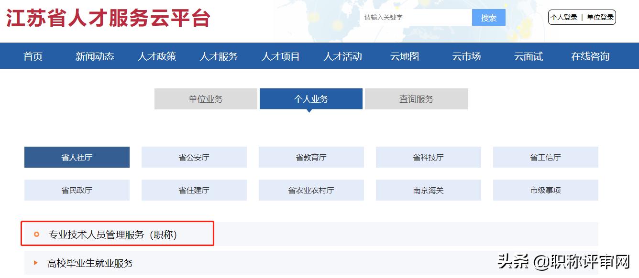Open the 新闻动态 menu item
This screenshot has height=278, width=639.
[x=95, y=56]
